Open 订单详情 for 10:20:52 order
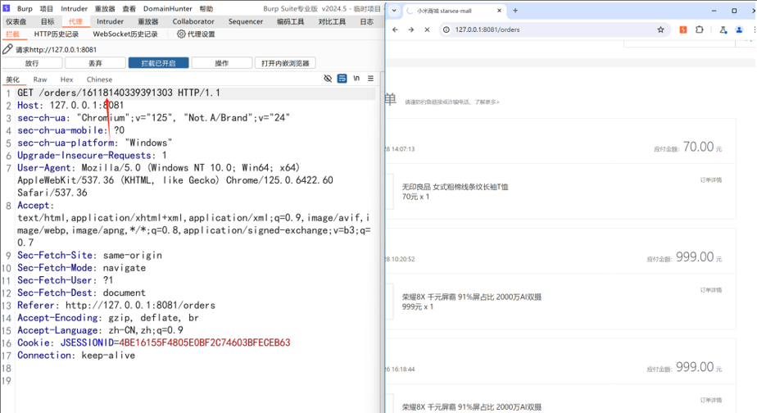The height and width of the screenshot is (413, 757). [x=710, y=290]
